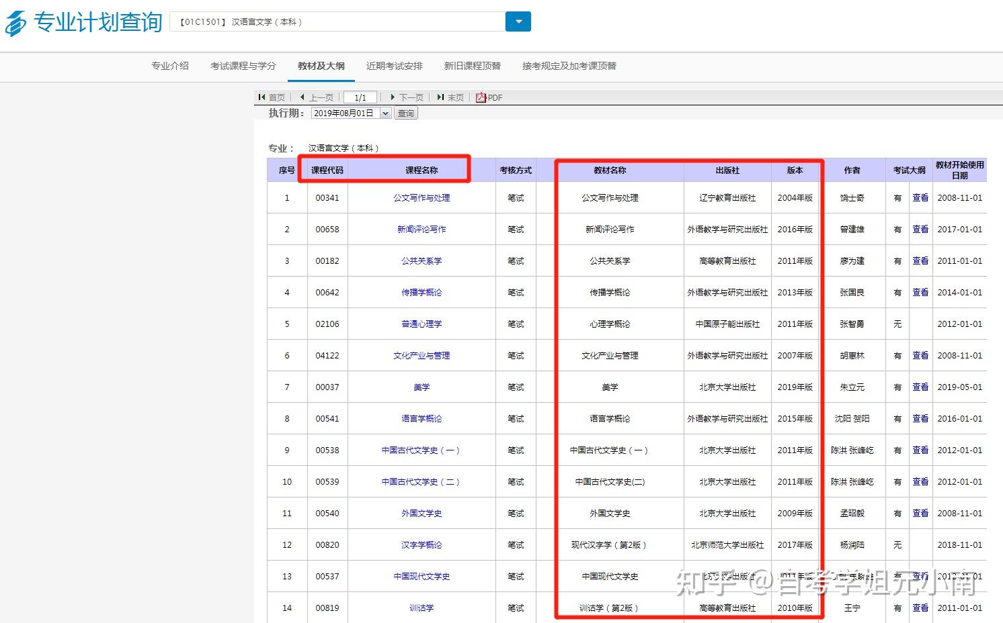
Task: View syllabus (查看) for course 00341
Action: [920, 198]
